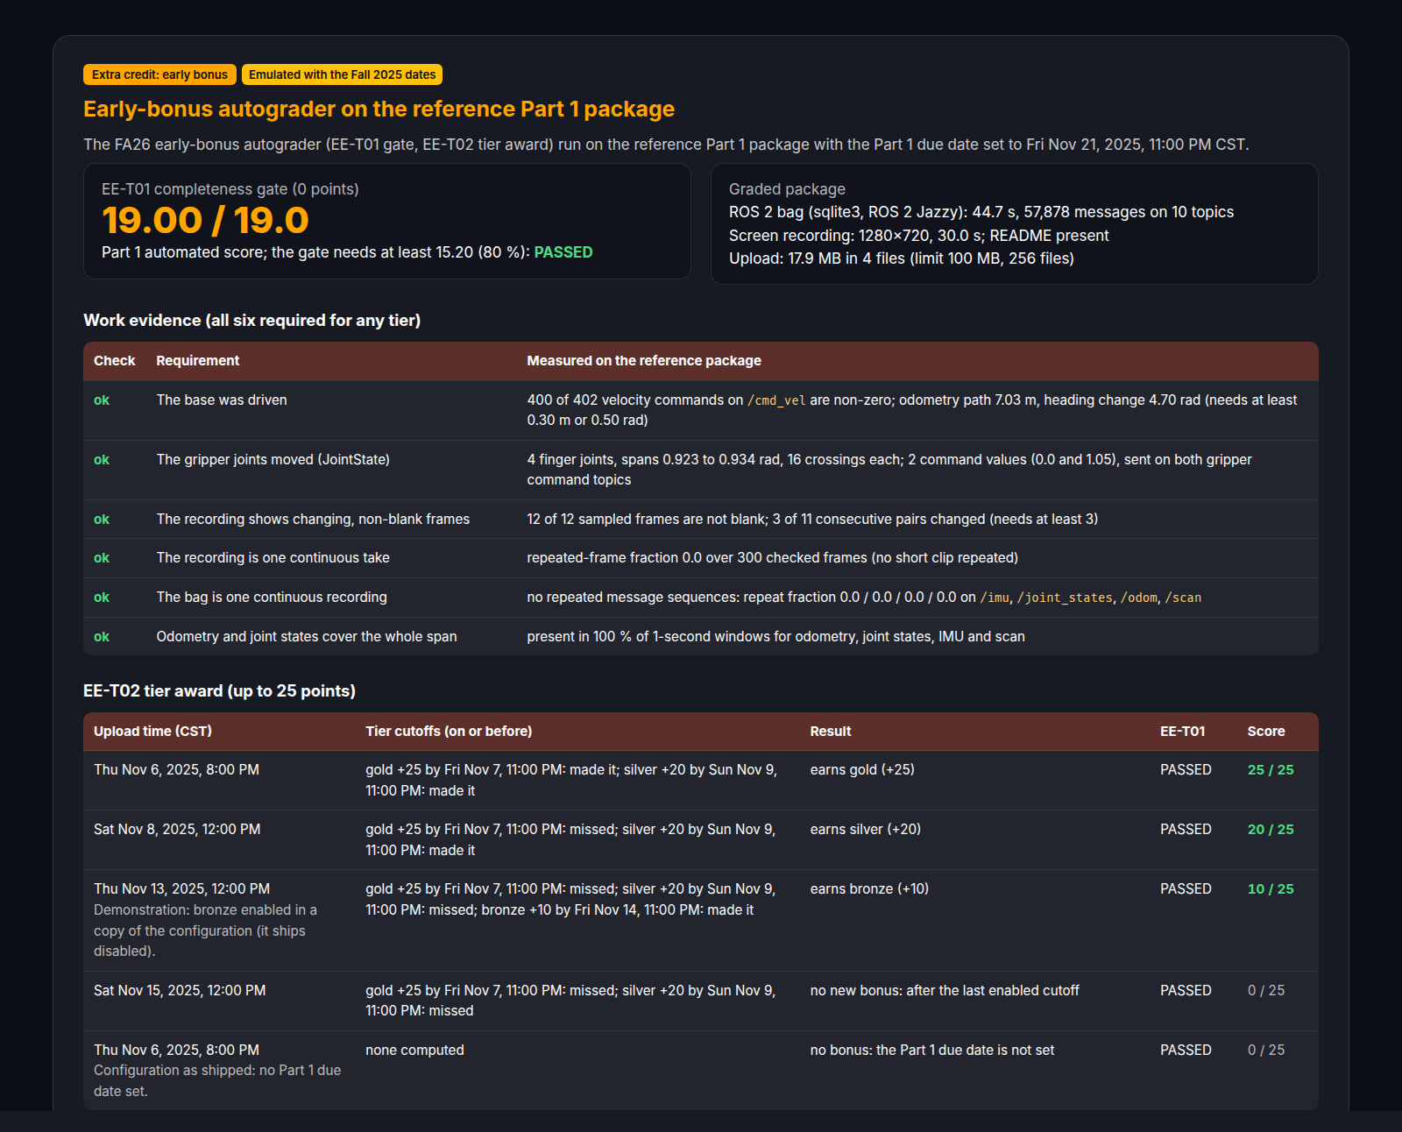Click the 19.00 / 19.0 score value
1402x1132 pixels.
(205, 220)
